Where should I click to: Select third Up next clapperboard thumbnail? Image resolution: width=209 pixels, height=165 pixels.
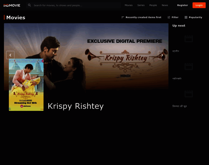coord(189,94)
